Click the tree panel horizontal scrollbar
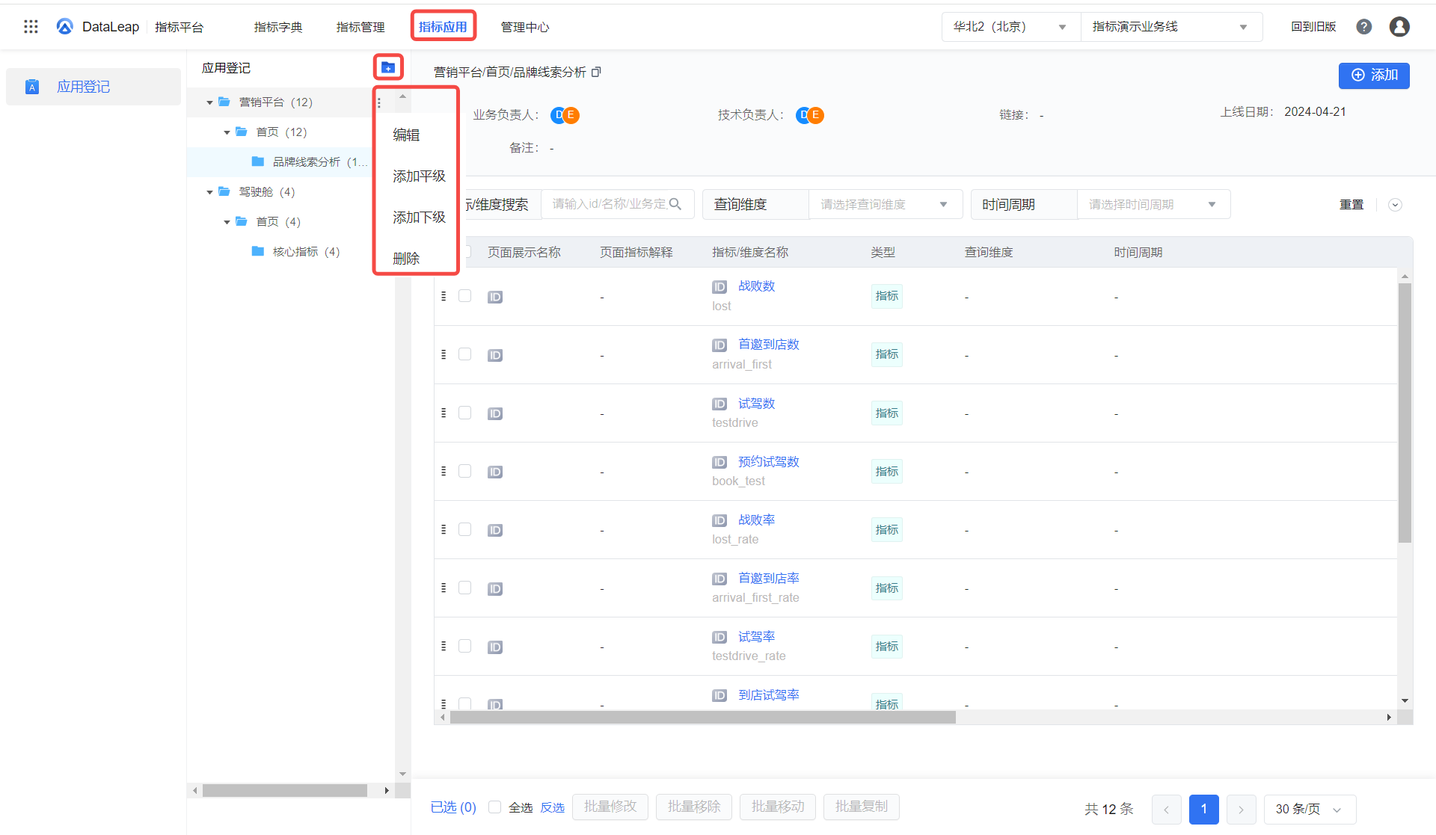This screenshot has height=835, width=1436. tap(285, 790)
